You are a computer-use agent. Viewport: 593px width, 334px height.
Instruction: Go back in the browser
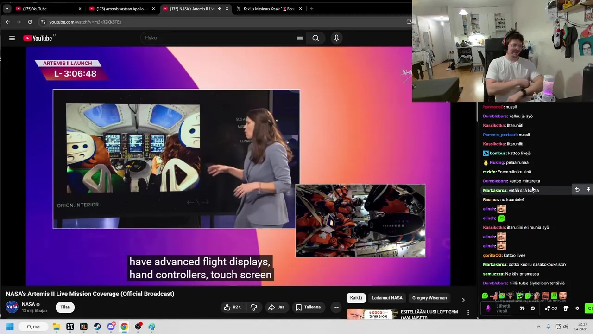tap(7, 22)
